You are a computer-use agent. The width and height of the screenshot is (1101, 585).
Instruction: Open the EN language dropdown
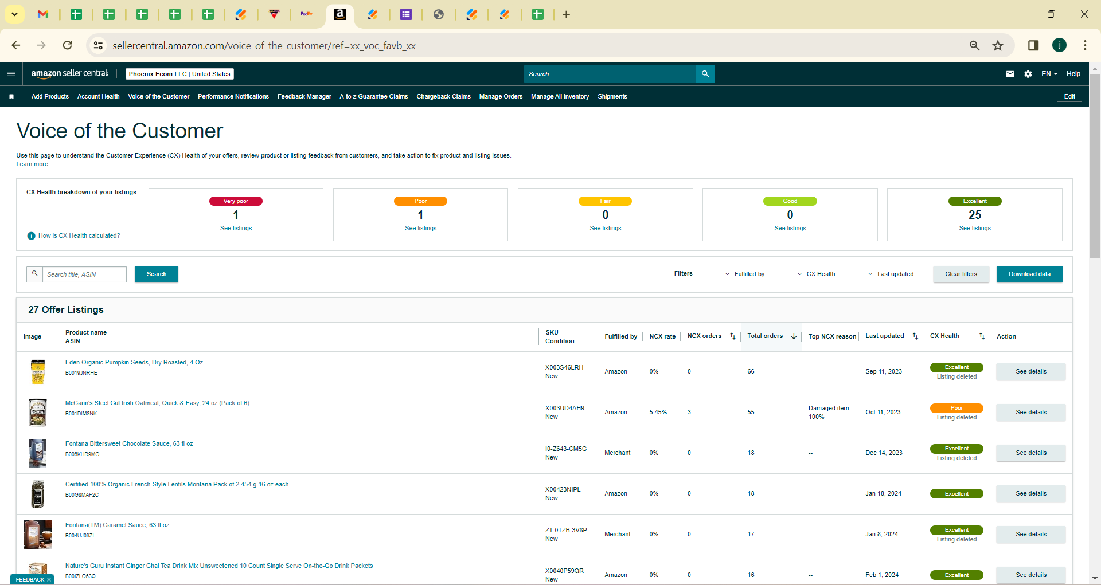(x=1049, y=74)
